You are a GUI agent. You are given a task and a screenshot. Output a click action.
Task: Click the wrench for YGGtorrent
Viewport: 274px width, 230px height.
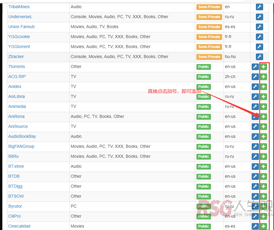[x=259, y=47]
